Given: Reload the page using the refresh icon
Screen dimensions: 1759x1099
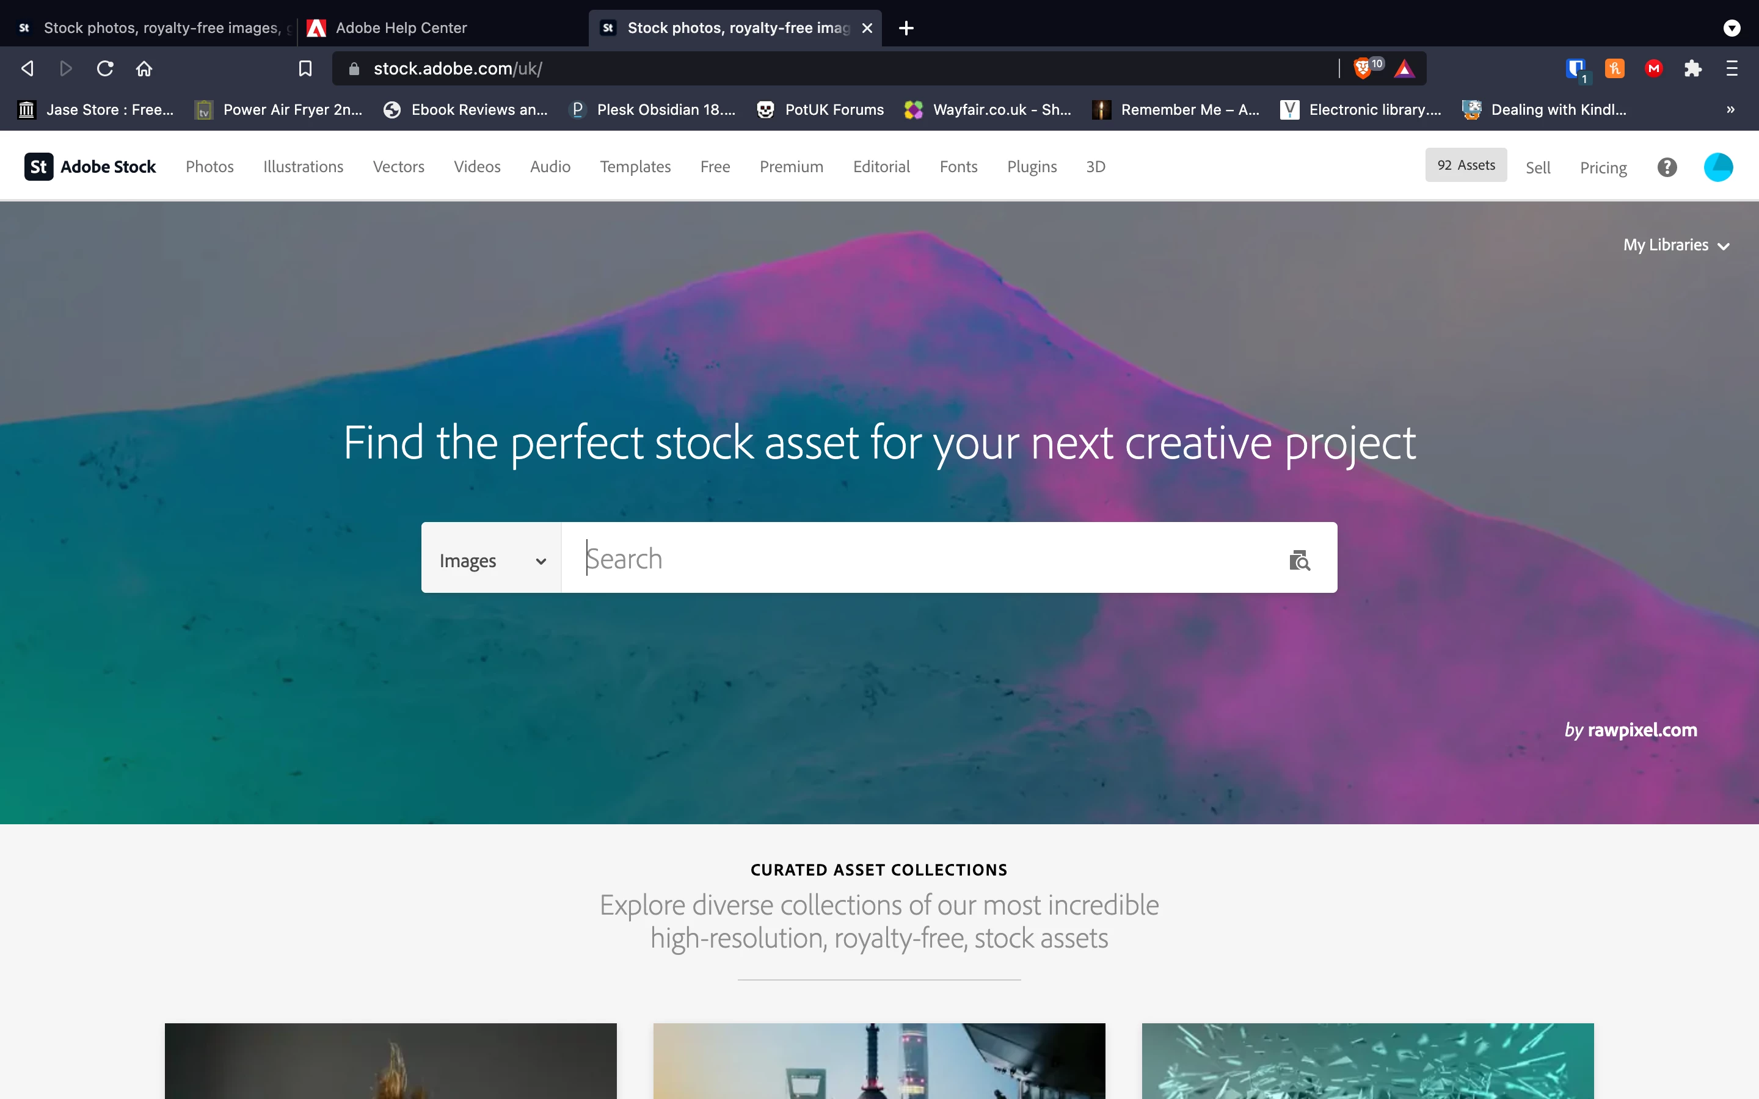Looking at the screenshot, I should tap(106, 68).
